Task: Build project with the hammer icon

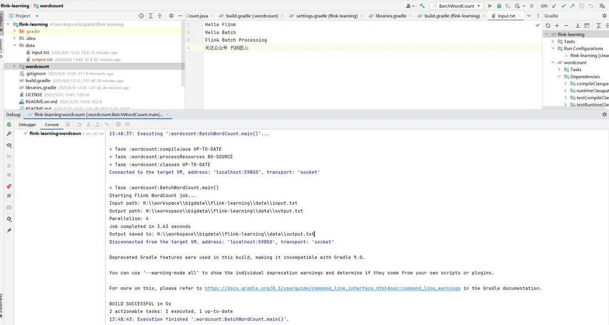Action: tap(423, 6)
